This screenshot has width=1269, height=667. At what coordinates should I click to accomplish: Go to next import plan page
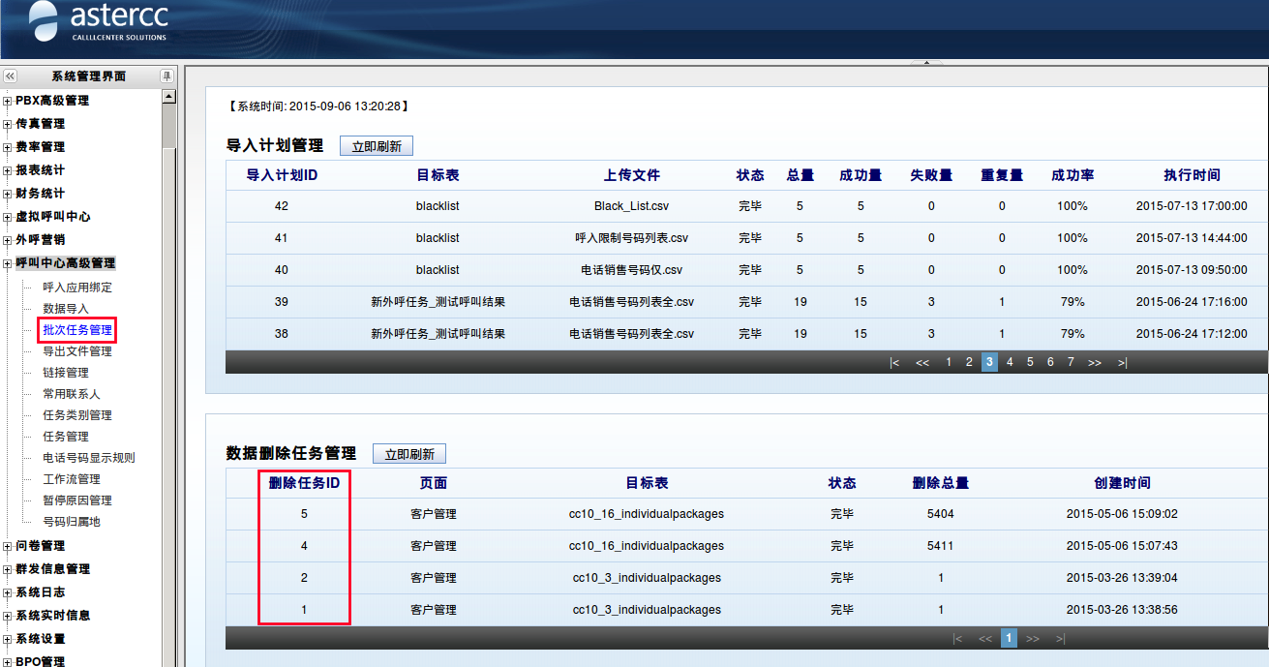(x=1094, y=363)
